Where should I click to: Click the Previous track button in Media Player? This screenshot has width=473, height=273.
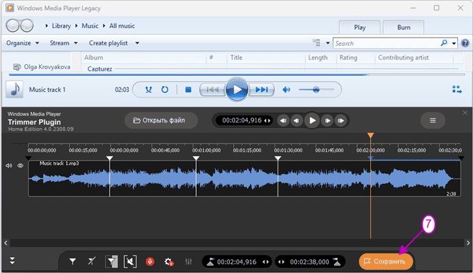(x=213, y=90)
